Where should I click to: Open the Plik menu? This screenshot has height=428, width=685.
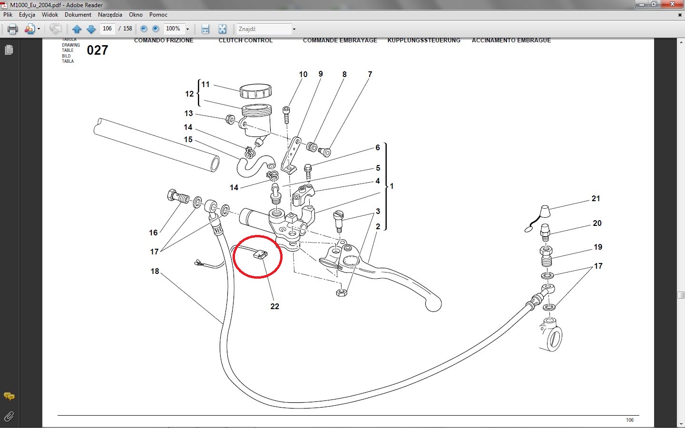click(8, 15)
